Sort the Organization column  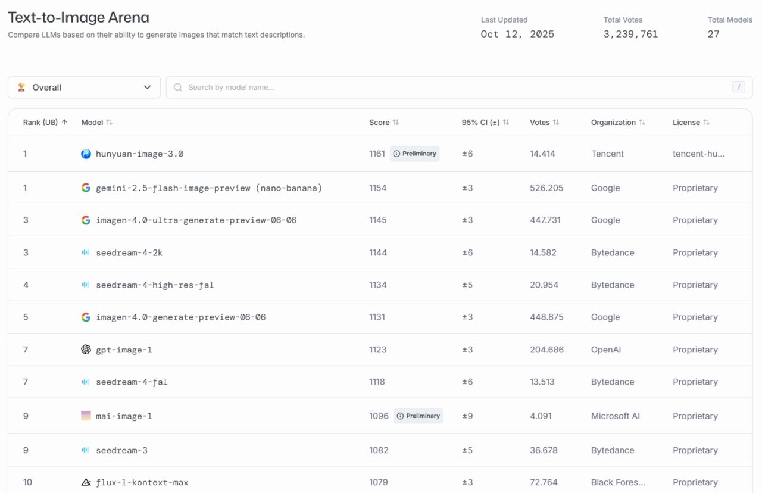pos(618,123)
